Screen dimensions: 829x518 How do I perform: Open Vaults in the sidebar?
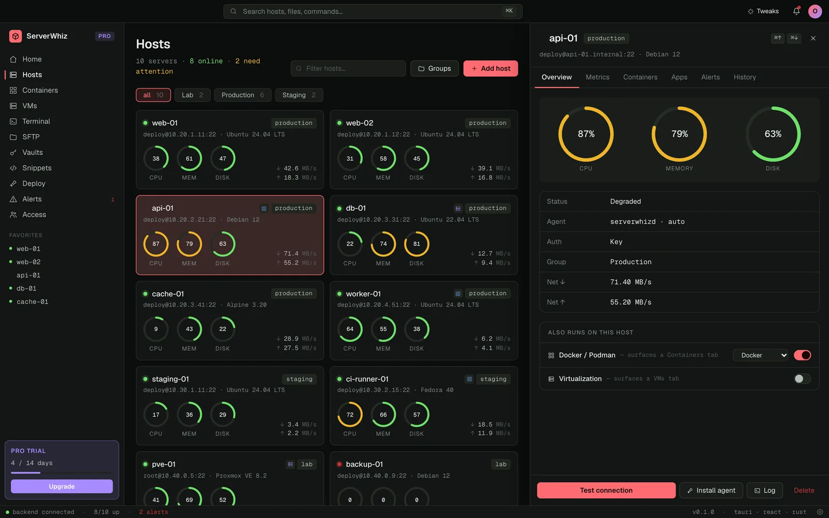tap(62, 152)
